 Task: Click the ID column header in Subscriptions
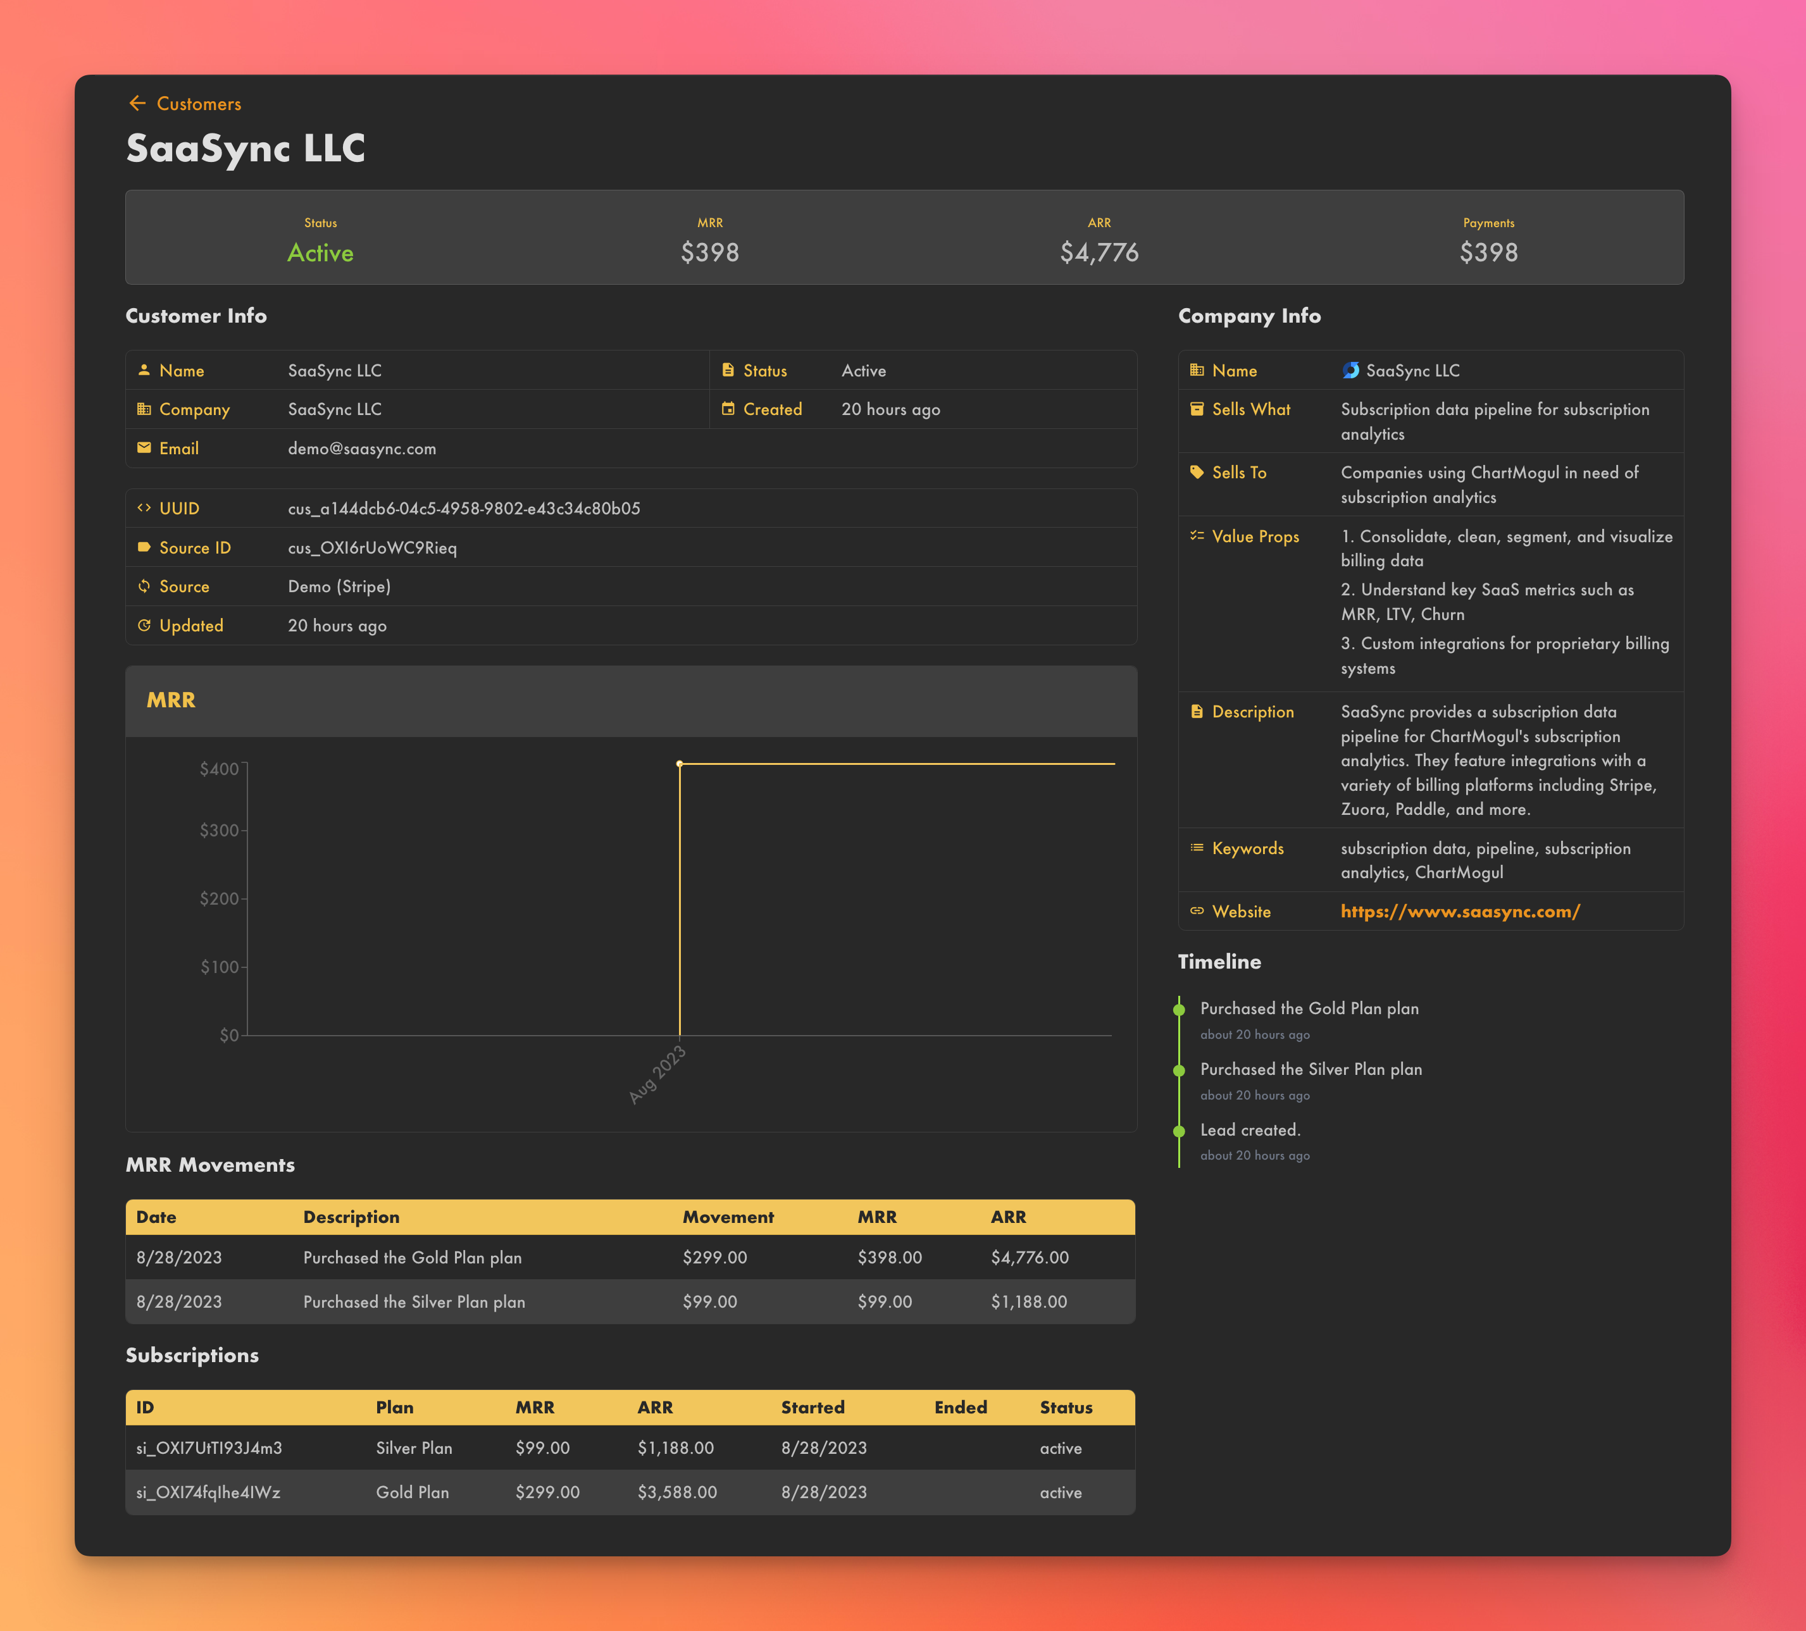click(145, 1408)
